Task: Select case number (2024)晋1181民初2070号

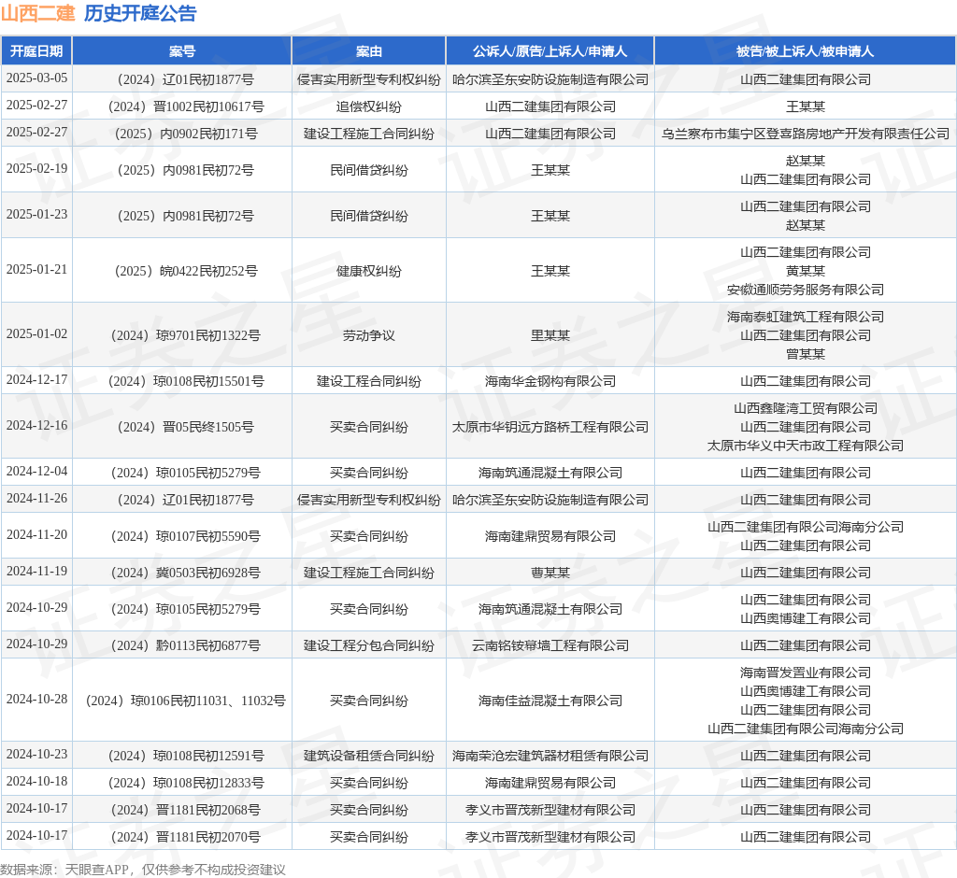Action: 186,837
